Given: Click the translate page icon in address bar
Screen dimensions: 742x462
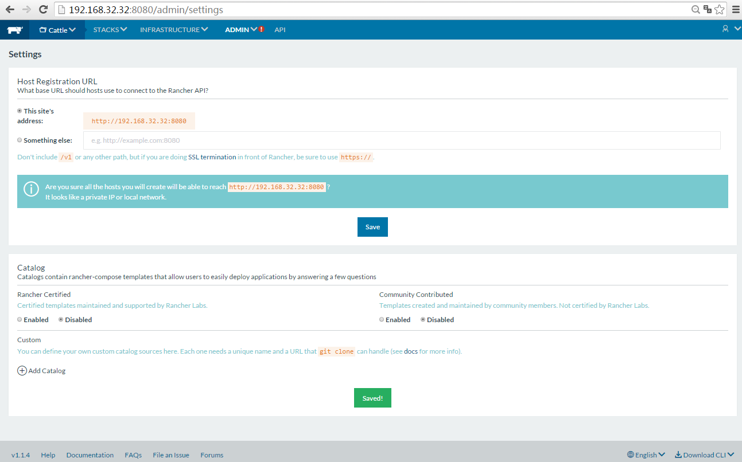Looking at the screenshot, I should [x=707, y=9].
